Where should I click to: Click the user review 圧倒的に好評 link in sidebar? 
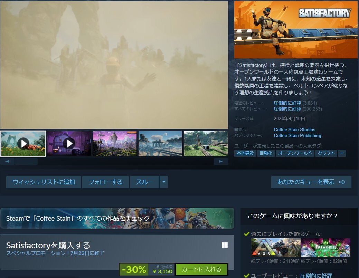point(316,276)
